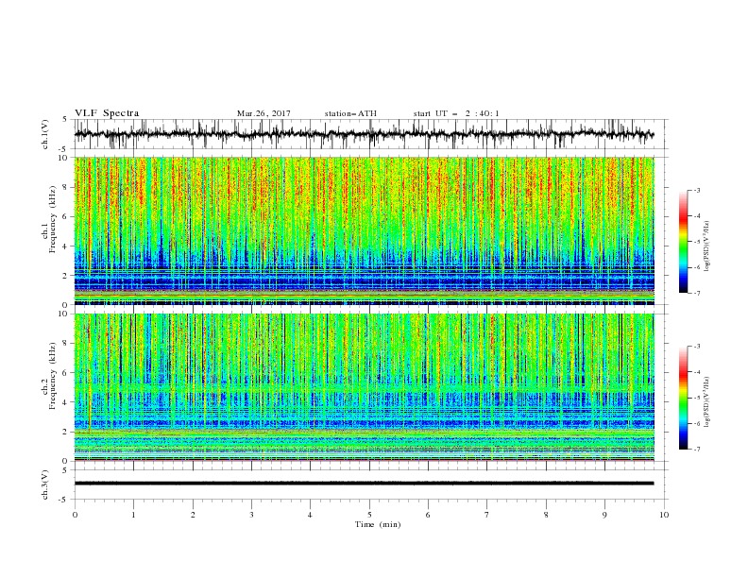Screen dimensions: 748x578
Task: Click time axis tick label '5'
Action: [369, 515]
